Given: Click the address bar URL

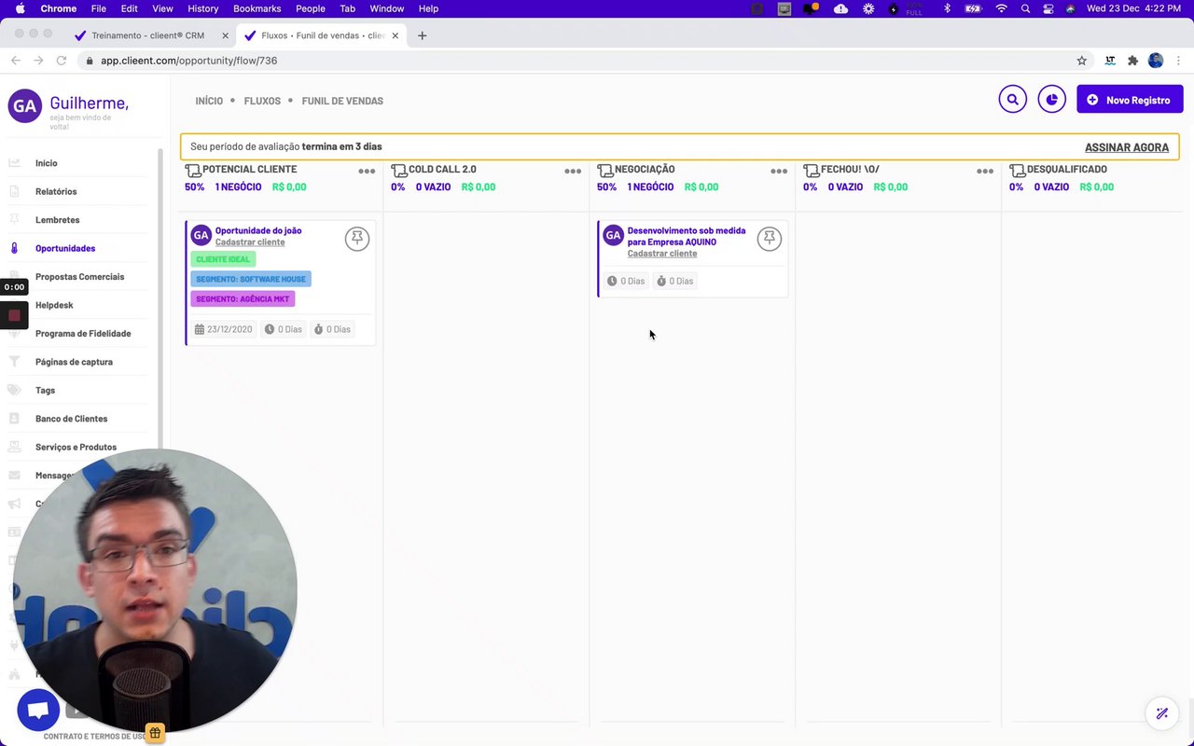Looking at the screenshot, I should 189,61.
